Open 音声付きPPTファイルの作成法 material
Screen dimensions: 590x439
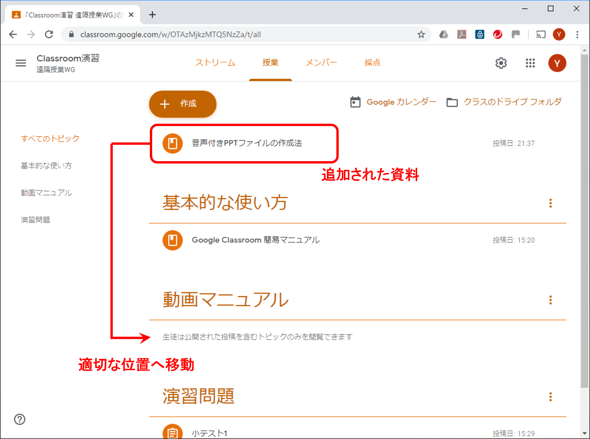[247, 143]
